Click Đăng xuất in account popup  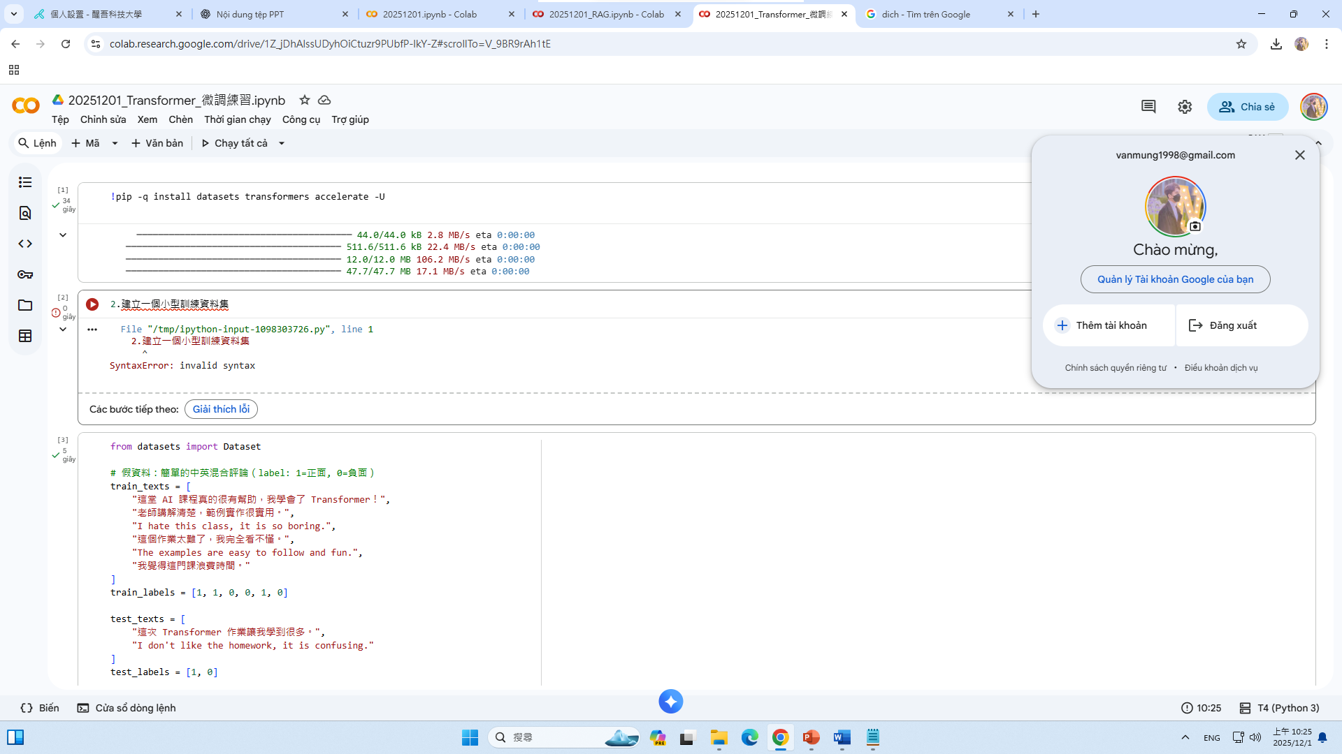click(1233, 325)
